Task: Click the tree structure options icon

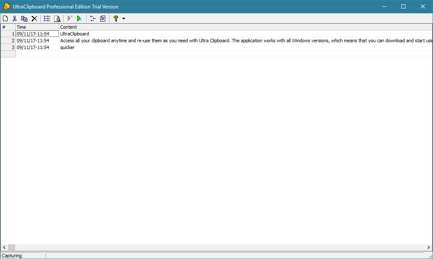Action: [x=93, y=19]
